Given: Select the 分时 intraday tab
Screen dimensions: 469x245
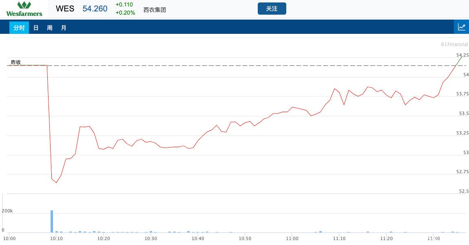Looking at the screenshot, I should click(x=19, y=28).
